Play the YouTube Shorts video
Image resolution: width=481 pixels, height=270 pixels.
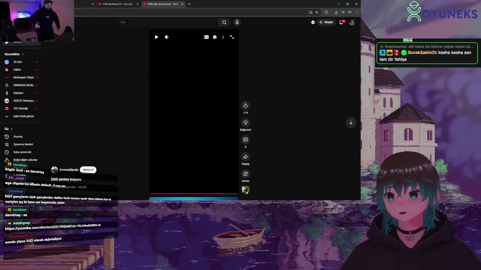(156, 37)
